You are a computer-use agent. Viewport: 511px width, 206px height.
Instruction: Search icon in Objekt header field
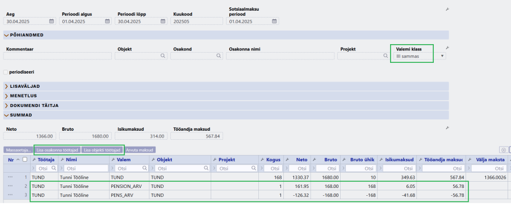point(162,56)
